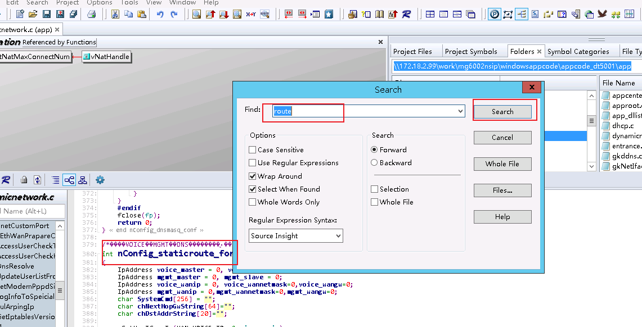Click the Replace X→Y toolbar icon
The height and width of the screenshot is (327, 642).
[x=250, y=14]
